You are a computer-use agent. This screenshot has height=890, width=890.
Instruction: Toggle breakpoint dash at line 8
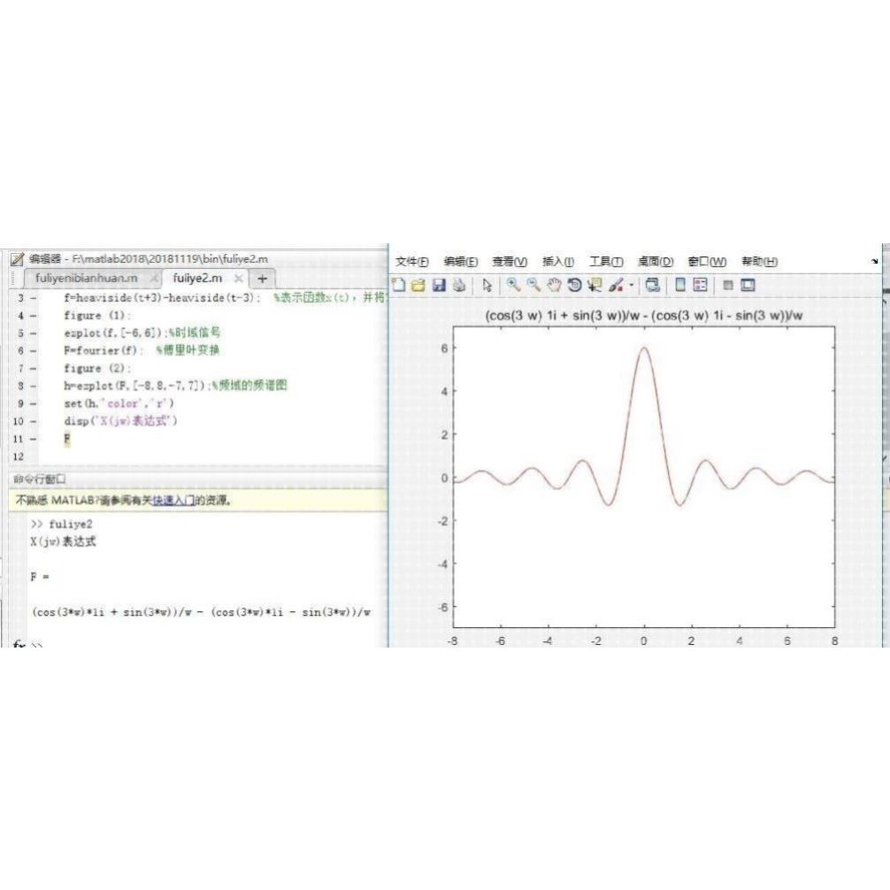(34, 386)
